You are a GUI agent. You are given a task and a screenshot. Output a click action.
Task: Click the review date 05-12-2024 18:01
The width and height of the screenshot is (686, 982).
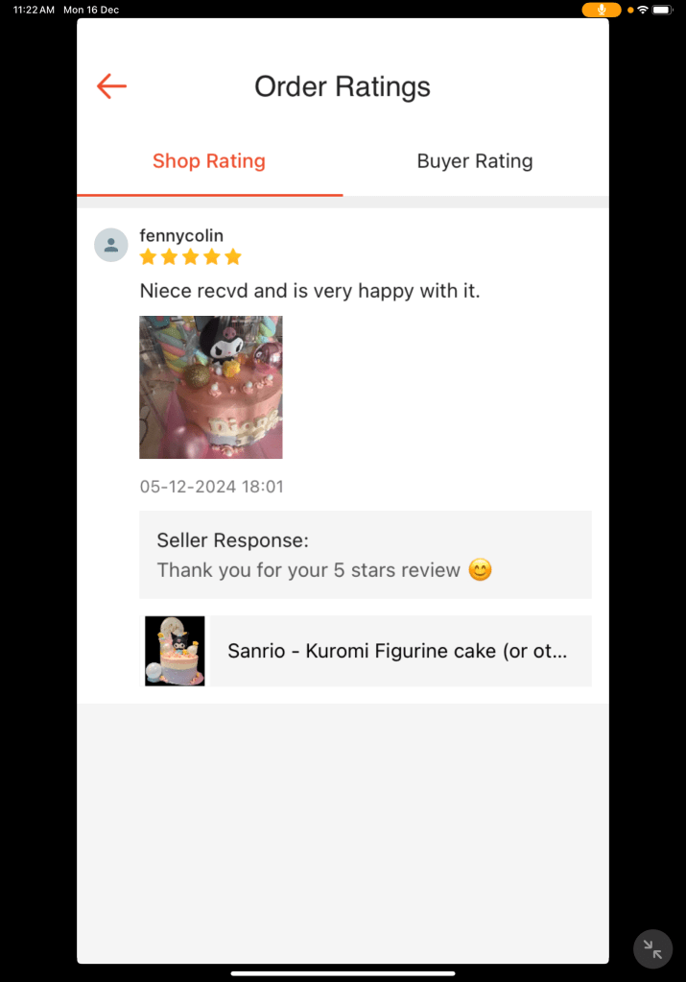(212, 487)
